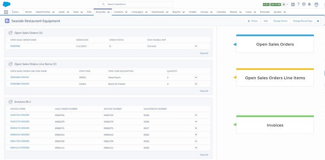Select the 'Deep Fryers' description cell
Screen dimensions: 325x160
114,77
